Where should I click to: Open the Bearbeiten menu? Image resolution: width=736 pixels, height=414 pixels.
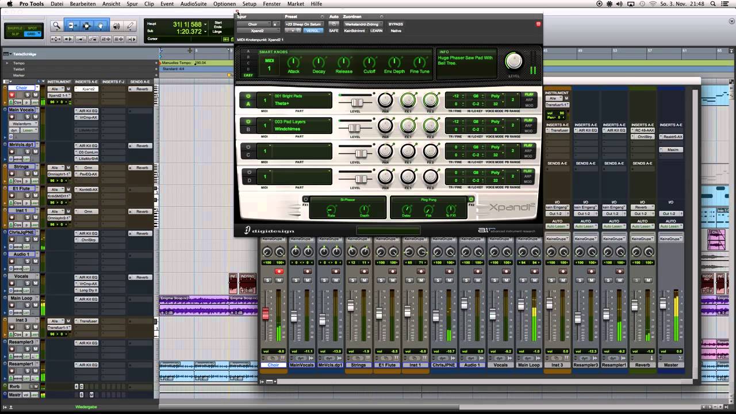coord(83,4)
